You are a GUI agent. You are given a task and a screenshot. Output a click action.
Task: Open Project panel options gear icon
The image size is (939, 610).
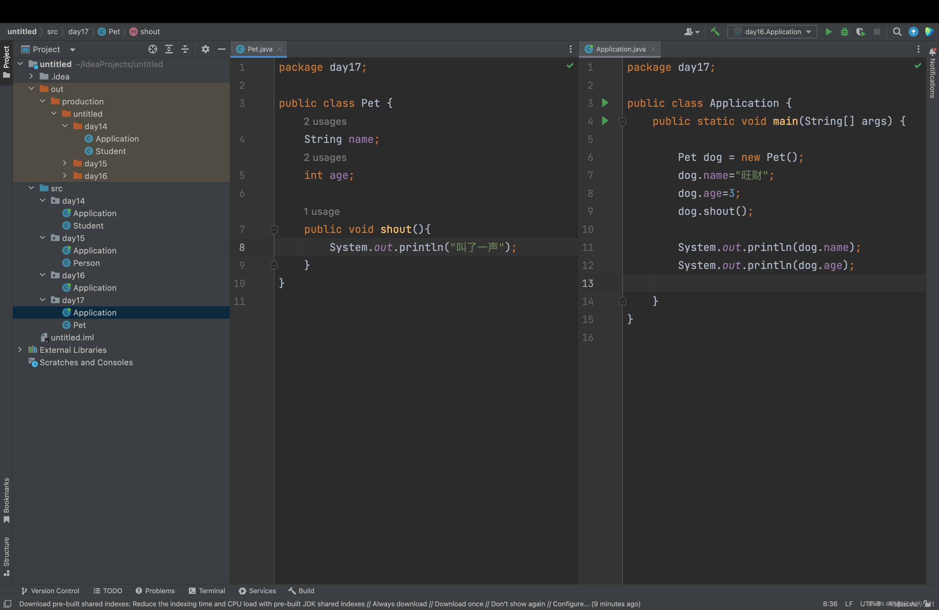pos(205,49)
